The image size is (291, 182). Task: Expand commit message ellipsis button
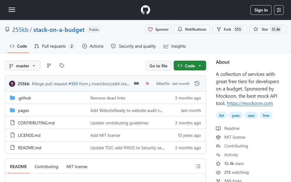pyautogui.click(x=136, y=84)
